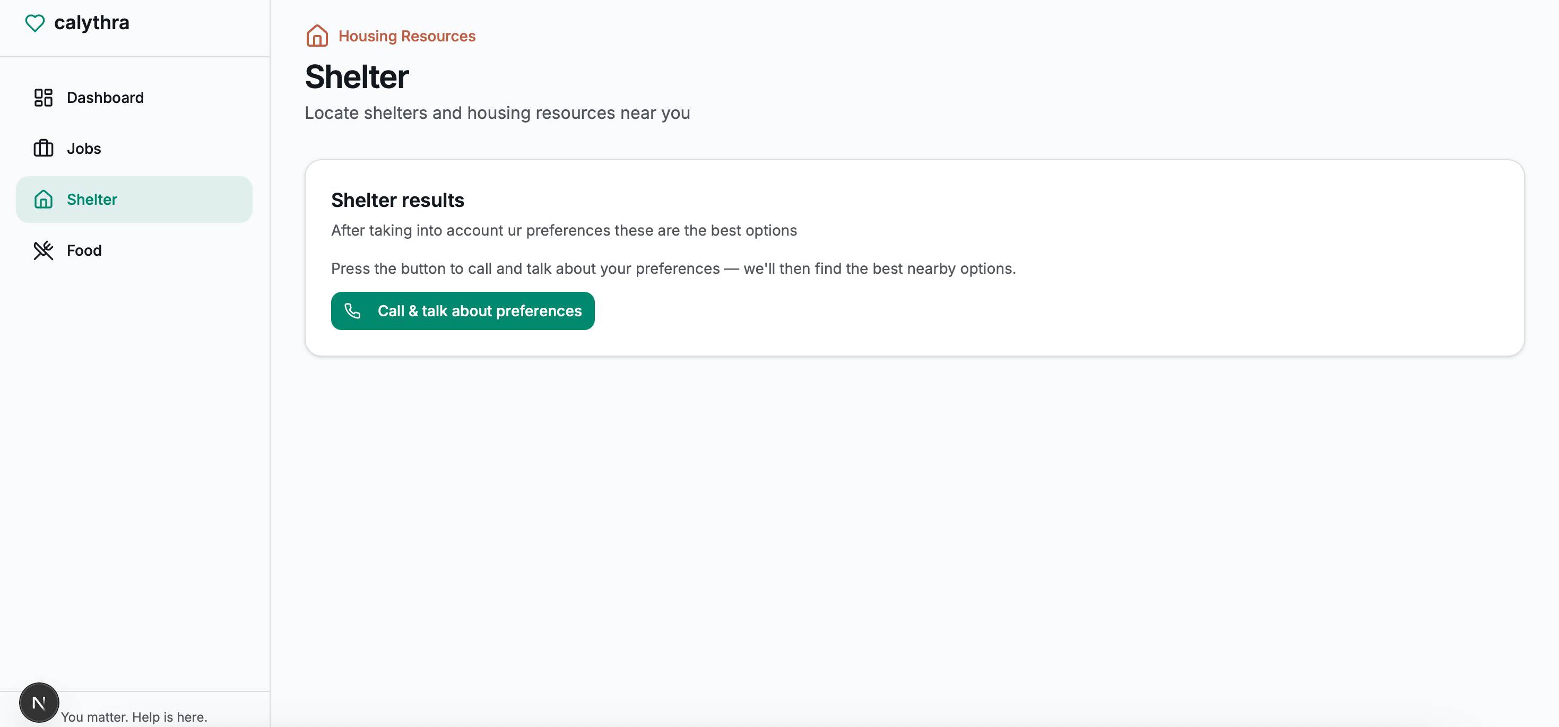The height and width of the screenshot is (727, 1559).
Task: Click the orange Housing Resources house icon
Action: coord(316,36)
